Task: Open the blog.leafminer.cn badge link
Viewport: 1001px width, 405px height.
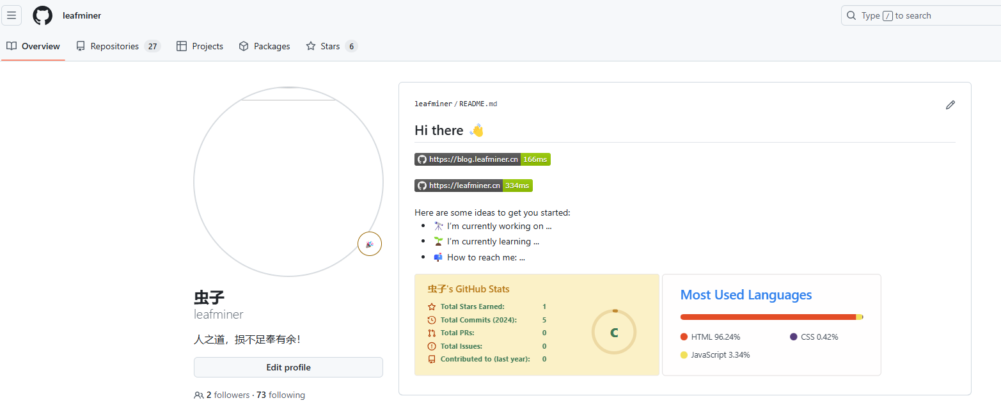Action: 482,159
